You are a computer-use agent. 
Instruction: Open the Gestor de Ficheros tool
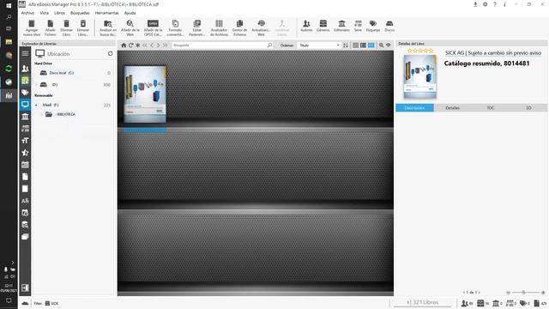coord(240,27)
